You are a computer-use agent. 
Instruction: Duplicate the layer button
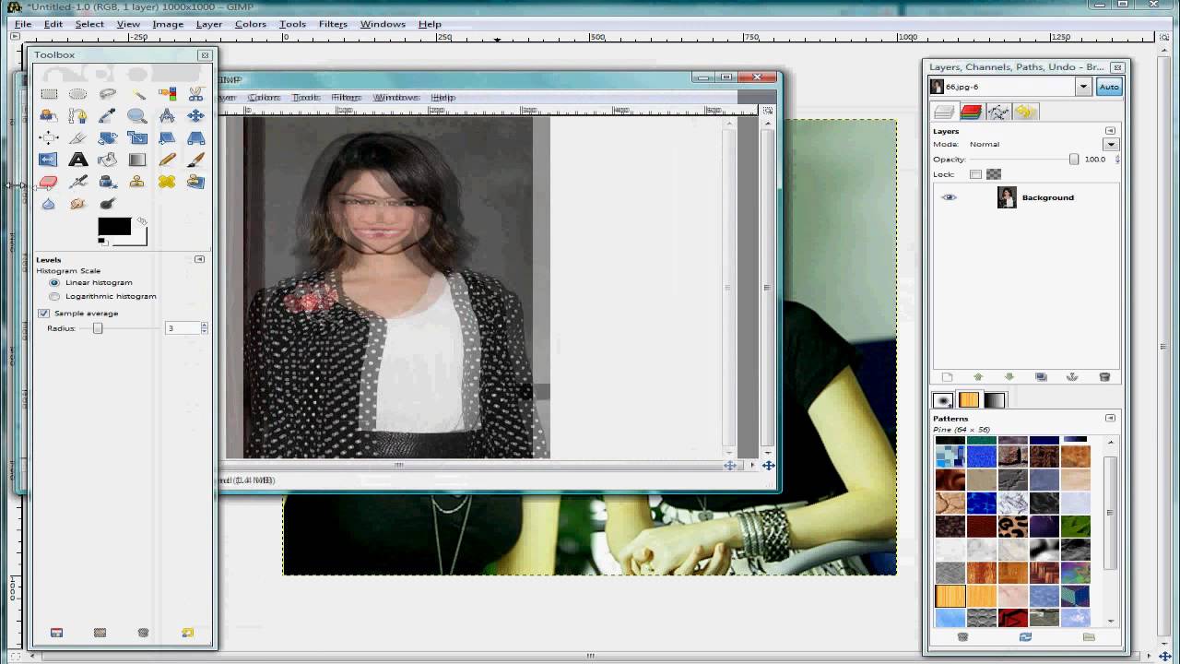coord(1041,377)
